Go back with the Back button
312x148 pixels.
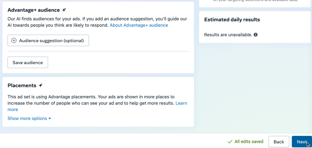(x=279, y=142)
